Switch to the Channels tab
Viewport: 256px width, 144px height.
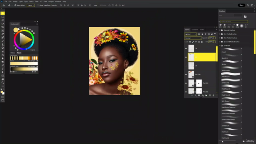tap(195, 30)
